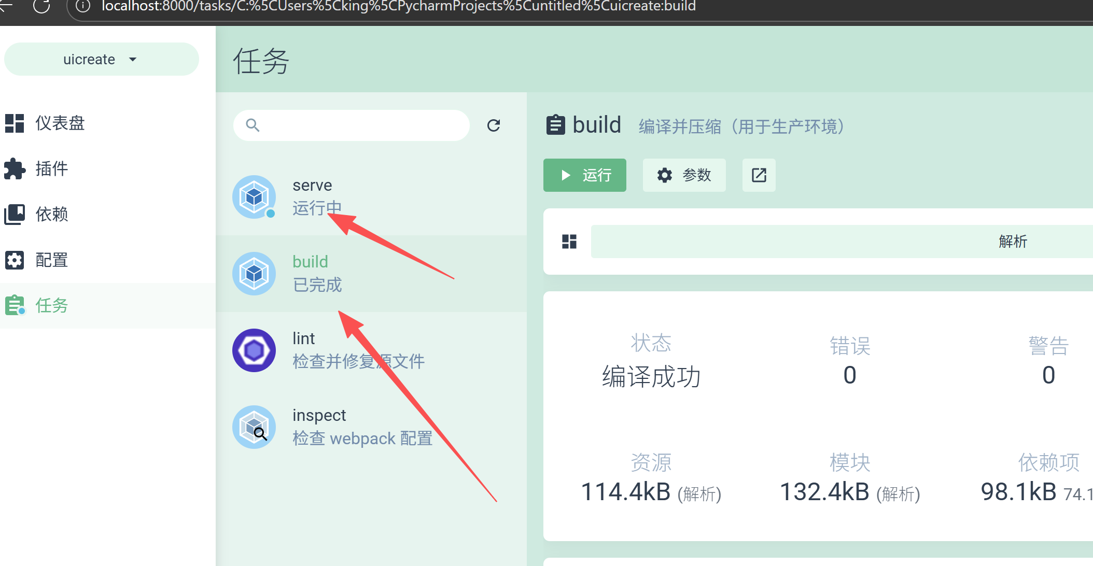The height and width of the screenshot is (566, 1093).
Task: Open the 仪表盘 menu item
Action: [x=60, y=123]
